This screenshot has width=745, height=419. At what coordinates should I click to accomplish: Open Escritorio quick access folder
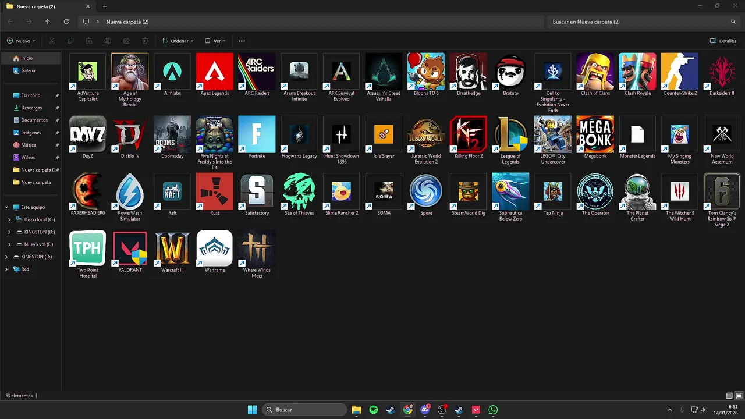[30, 95]
